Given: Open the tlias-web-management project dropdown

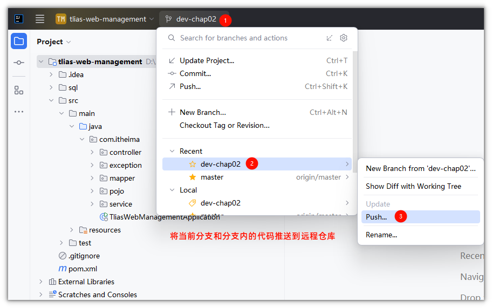Looking at the screenshot, I should pos(105,19).
